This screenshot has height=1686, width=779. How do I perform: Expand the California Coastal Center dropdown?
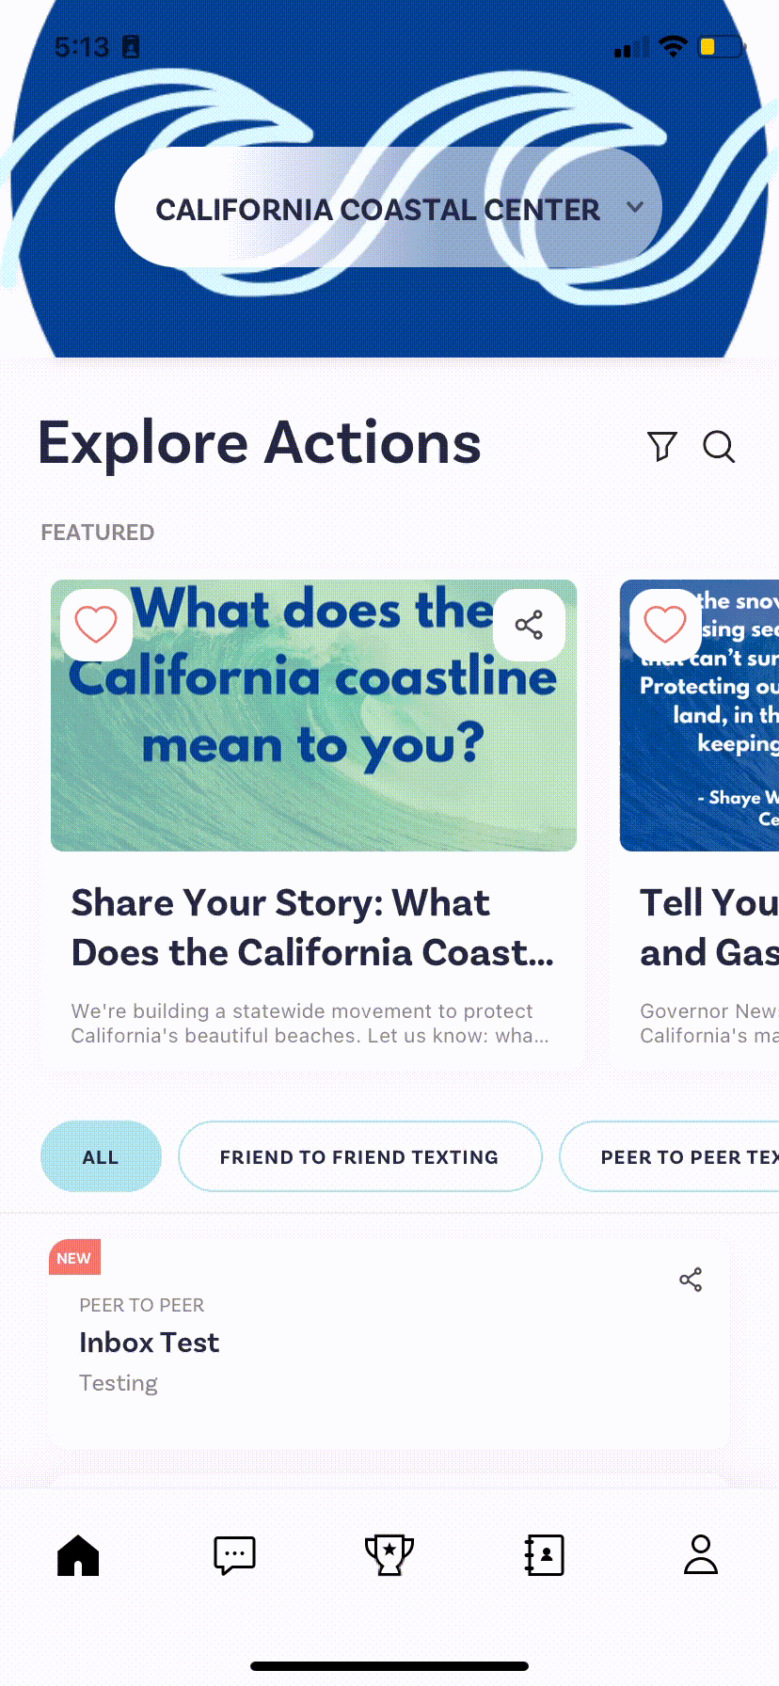coord(389,207)
